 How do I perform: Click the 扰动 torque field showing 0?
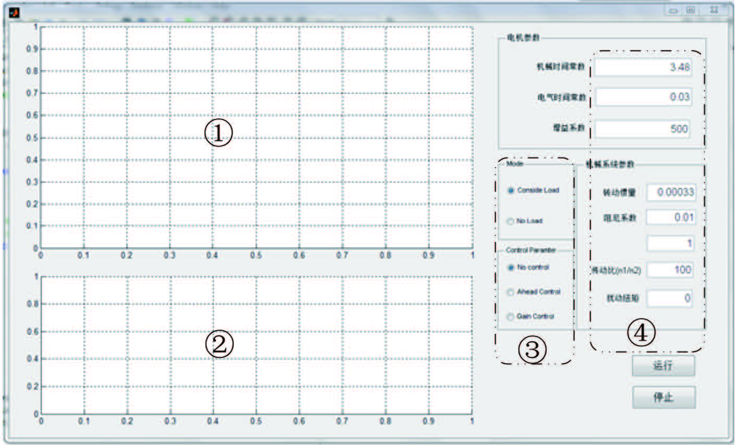point(670,298)
